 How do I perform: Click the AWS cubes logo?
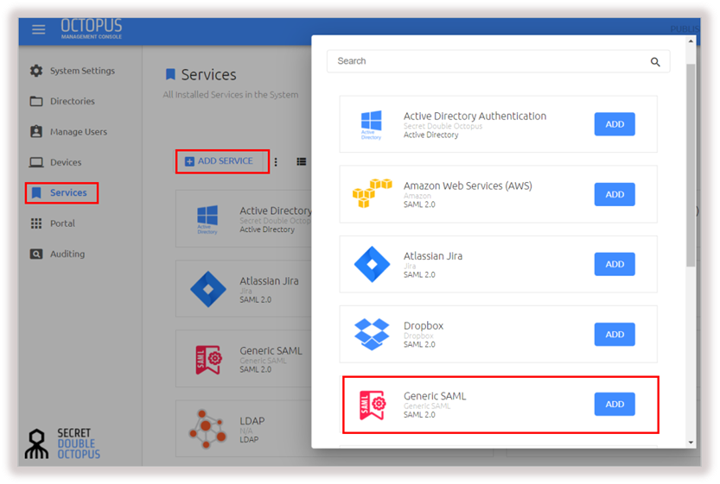[372, 193]
